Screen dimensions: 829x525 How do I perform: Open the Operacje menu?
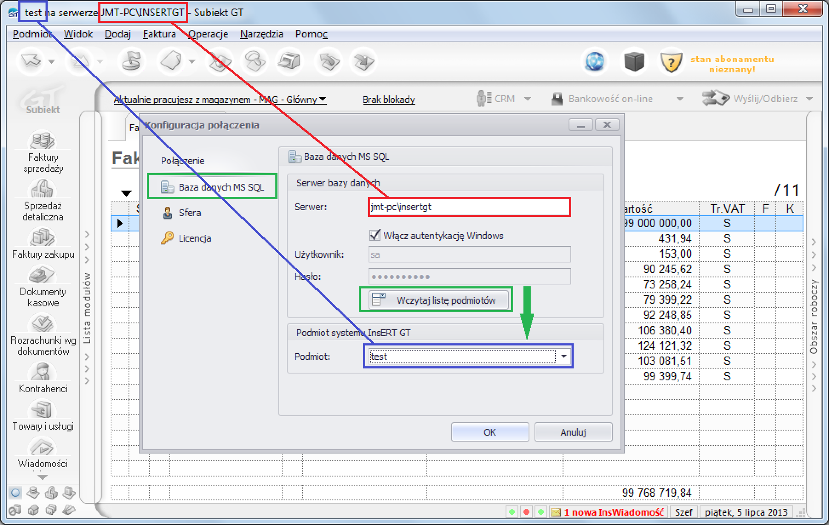point(209,34)
